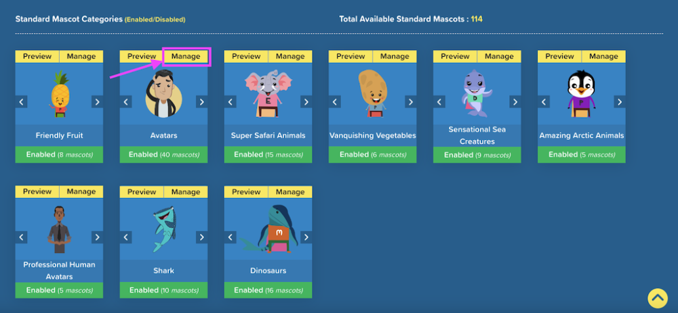Show previous mascot in Amazing Arctic Animals
This screenshot has width=678, height=313.
544,102
